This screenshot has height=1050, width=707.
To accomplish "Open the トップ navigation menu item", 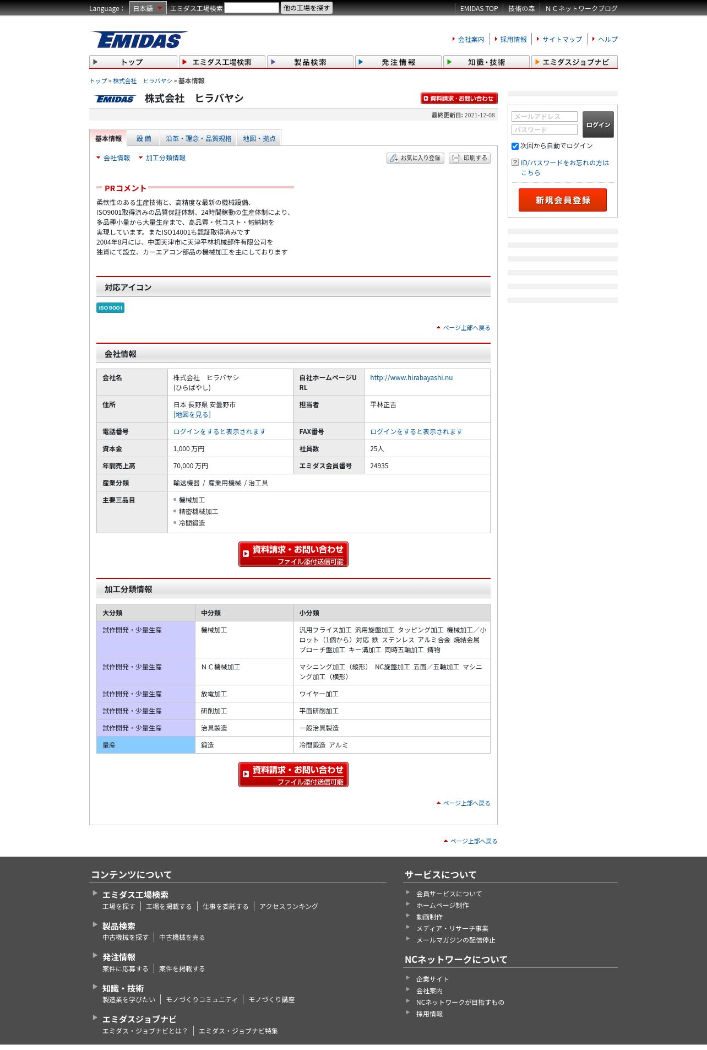I will (133, 62).
